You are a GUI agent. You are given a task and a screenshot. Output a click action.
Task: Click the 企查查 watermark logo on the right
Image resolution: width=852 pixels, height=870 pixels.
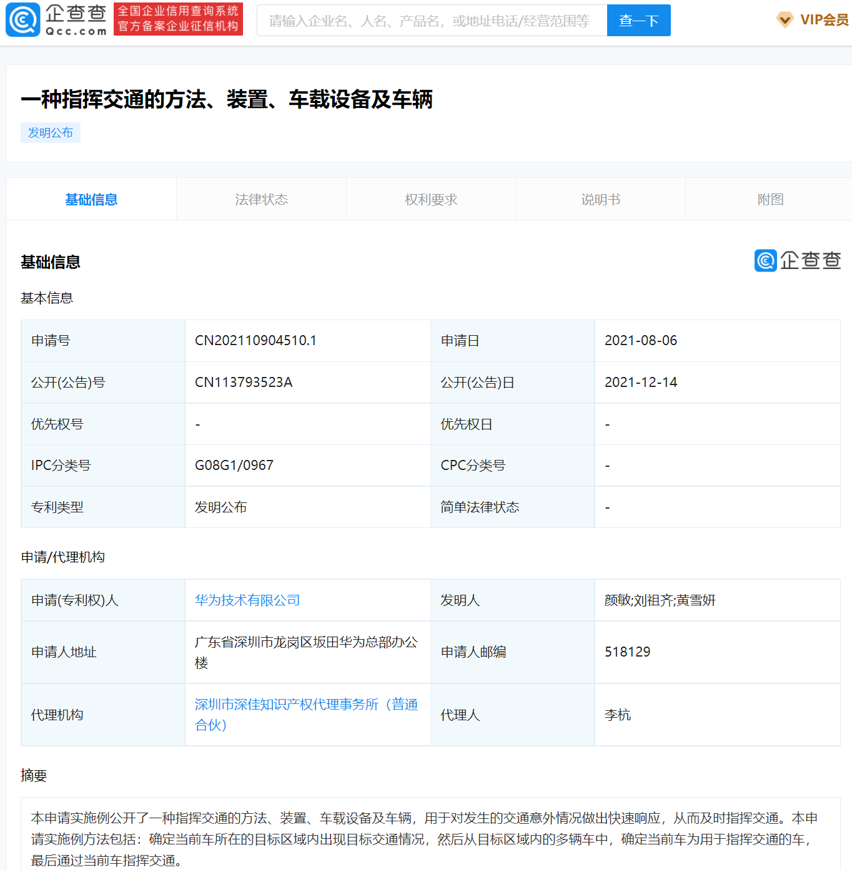tap(797, 261)
